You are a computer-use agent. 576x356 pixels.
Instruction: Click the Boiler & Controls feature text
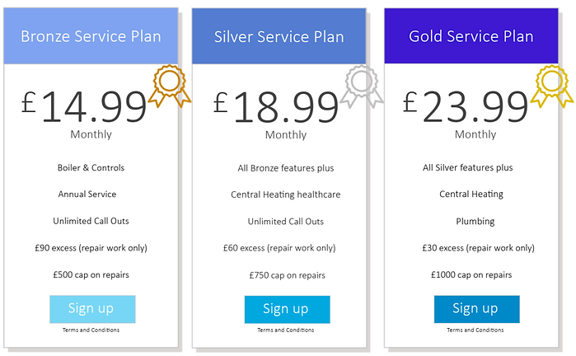click(91, 167)
